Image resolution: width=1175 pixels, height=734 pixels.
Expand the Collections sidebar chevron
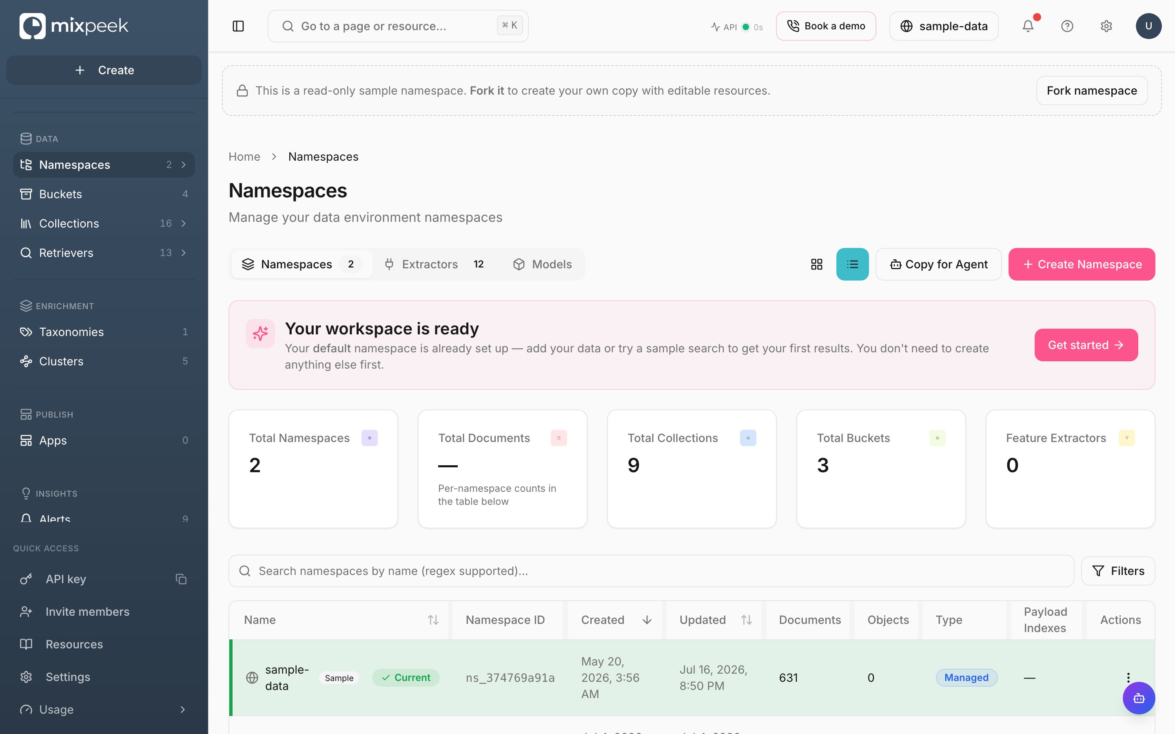click(x=184, y=223)
